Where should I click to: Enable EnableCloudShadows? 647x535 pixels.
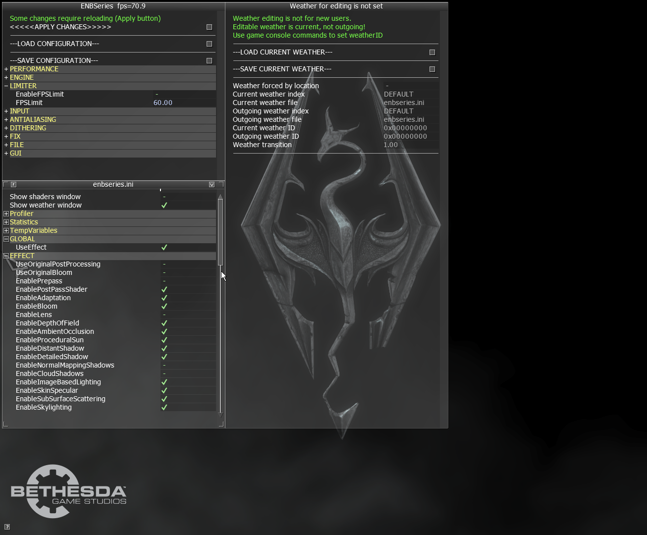point(188,374)
